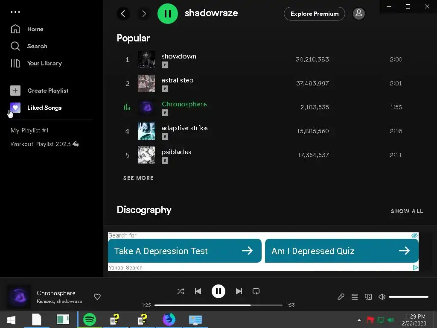Click the Create Playlist plus icon

point(15,91)
